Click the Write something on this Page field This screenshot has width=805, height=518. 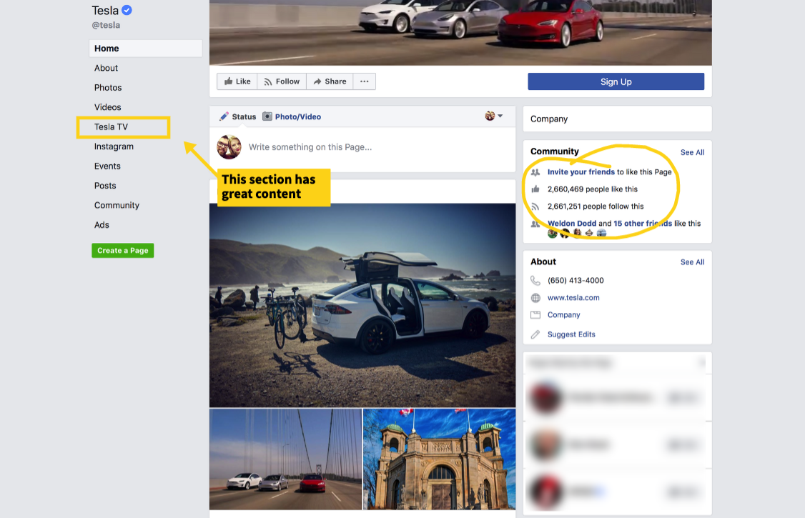(310, 147)
